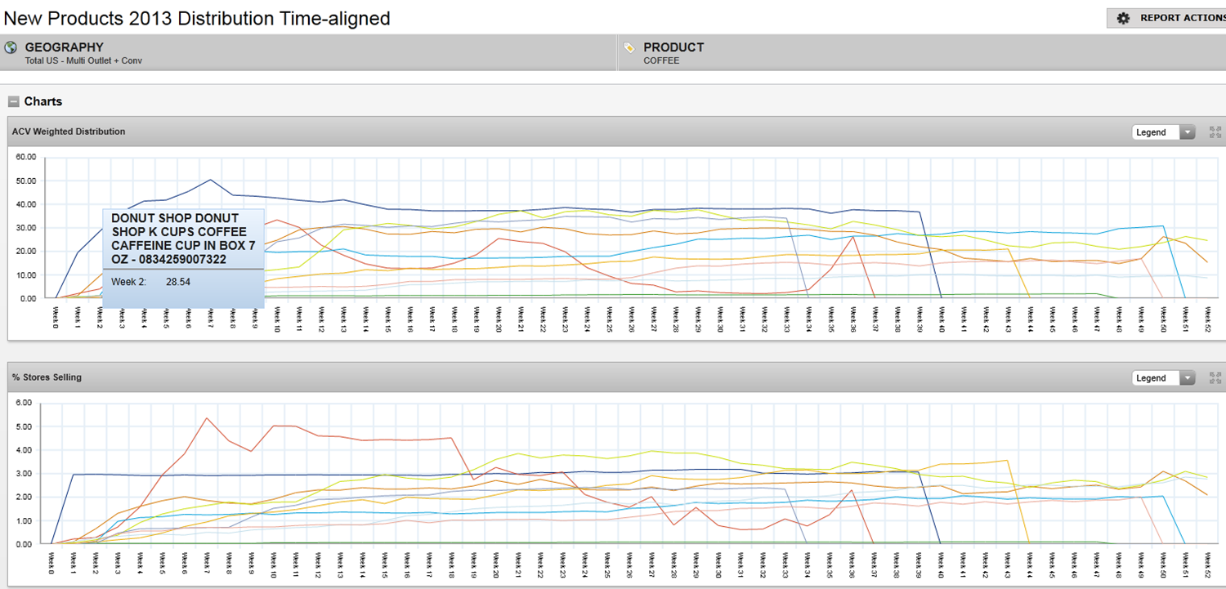Click the Report Actions gear icon
Image resolution: width=1226 pixels, height=589 pixels.
pos(1123,18)
